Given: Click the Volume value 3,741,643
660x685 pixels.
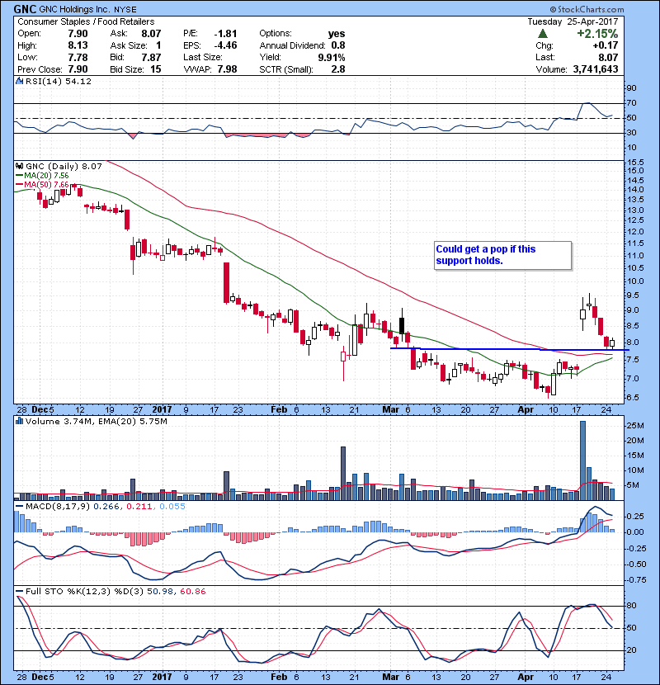Looking at the screenshot, I should (x=596, y=69).
